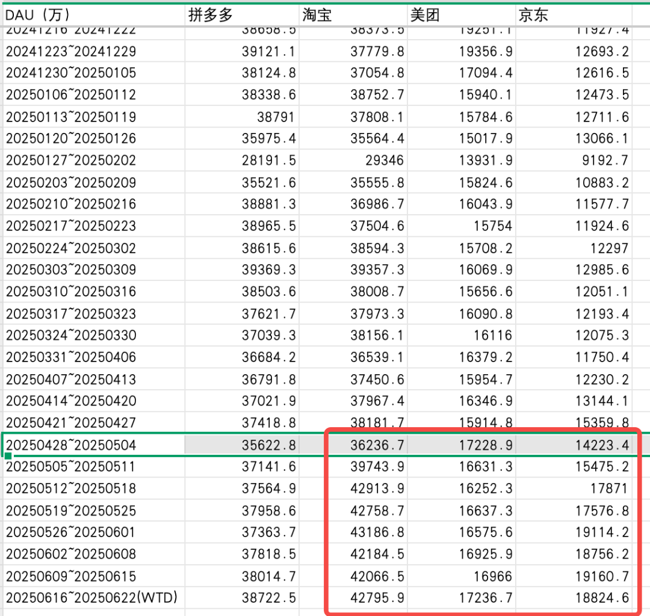
Task: Click the date cell 20250428~20250504
Action: (x=94, y=445)
